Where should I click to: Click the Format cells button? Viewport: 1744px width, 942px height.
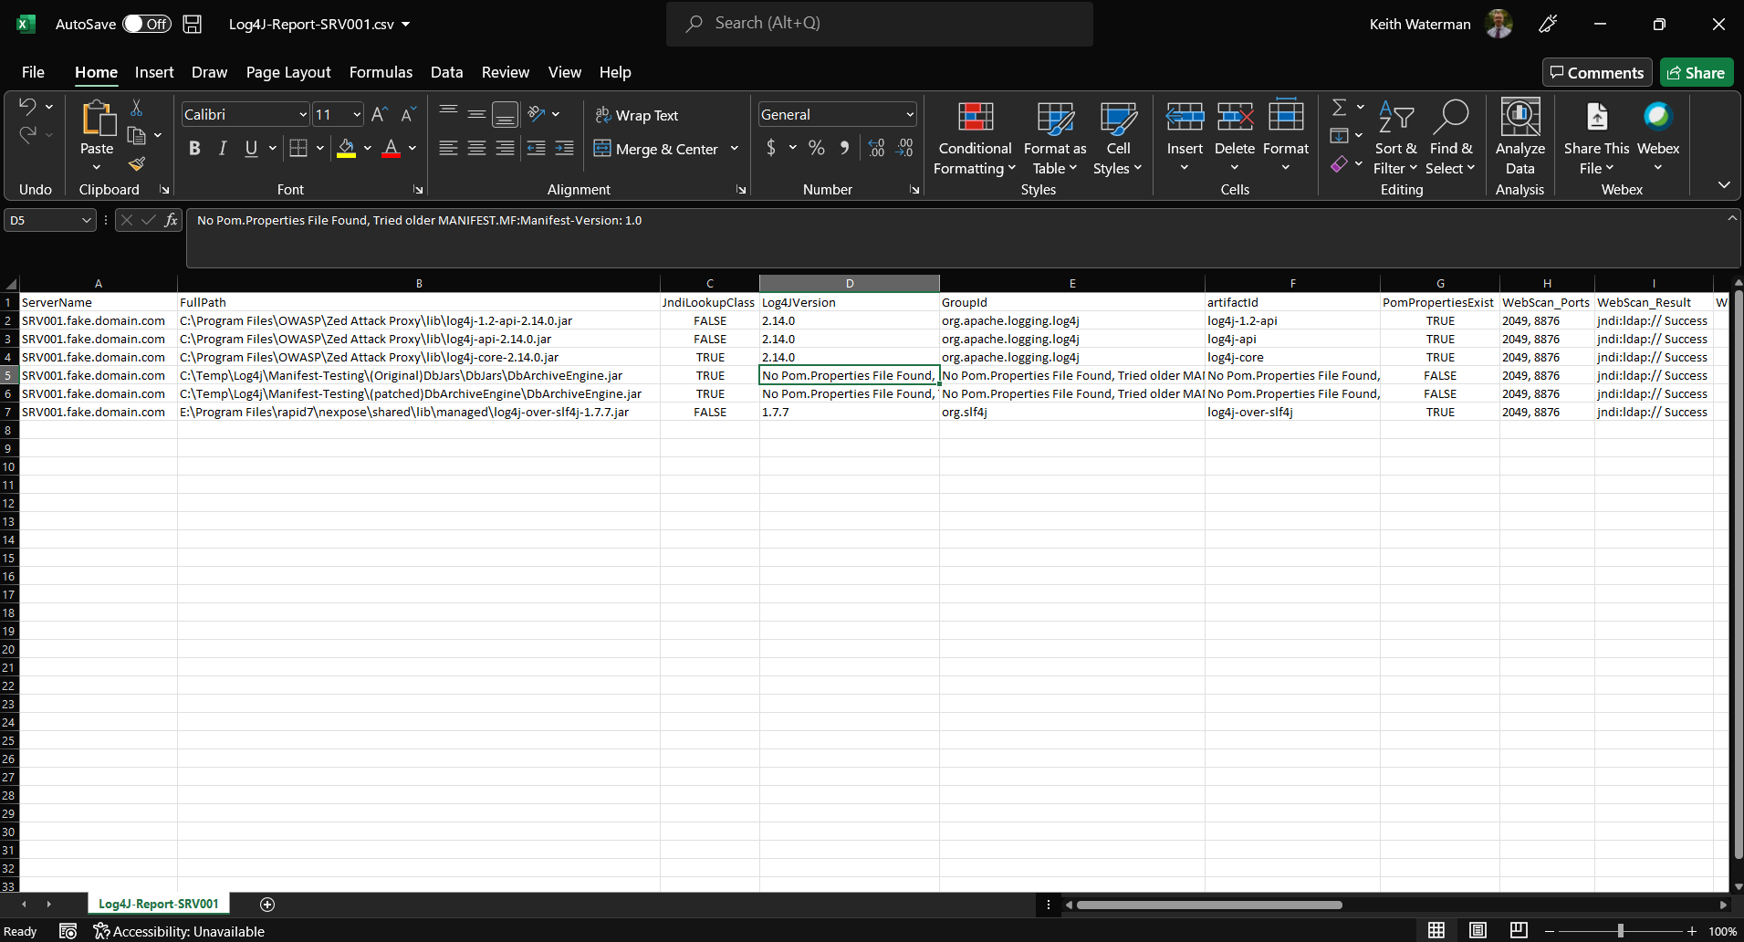(x=1286, y=137)
